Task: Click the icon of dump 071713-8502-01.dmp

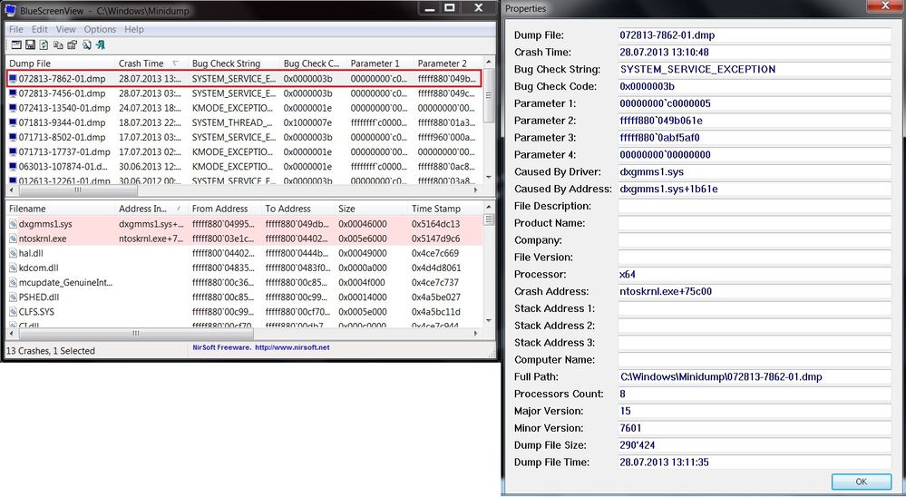Action: pyautogui.click(x=13, y=138)
